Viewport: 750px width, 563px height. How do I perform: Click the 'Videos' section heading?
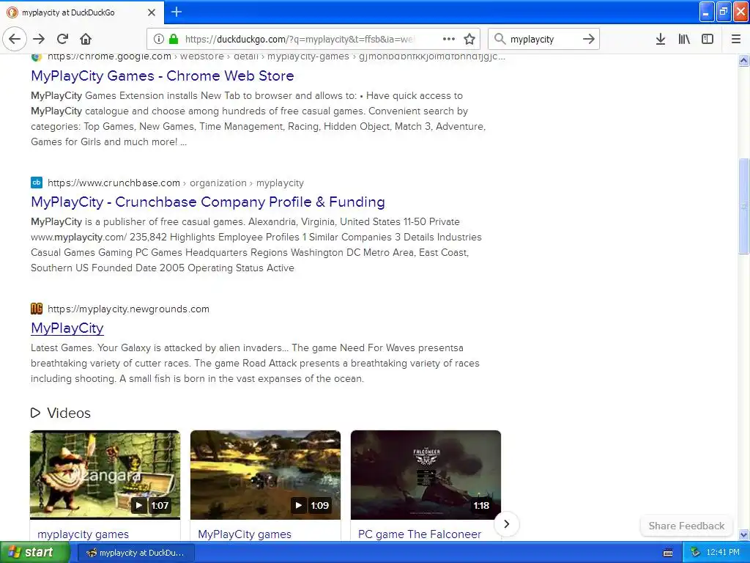click(x=68, y=413)
